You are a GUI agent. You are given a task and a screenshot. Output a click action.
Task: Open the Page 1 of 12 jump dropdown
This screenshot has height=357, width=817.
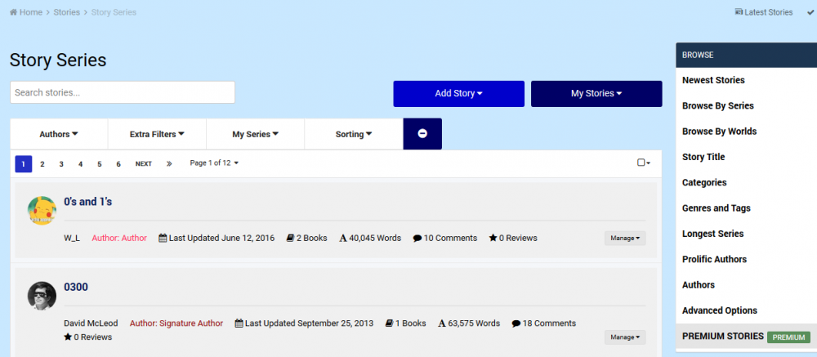(214, 163)
